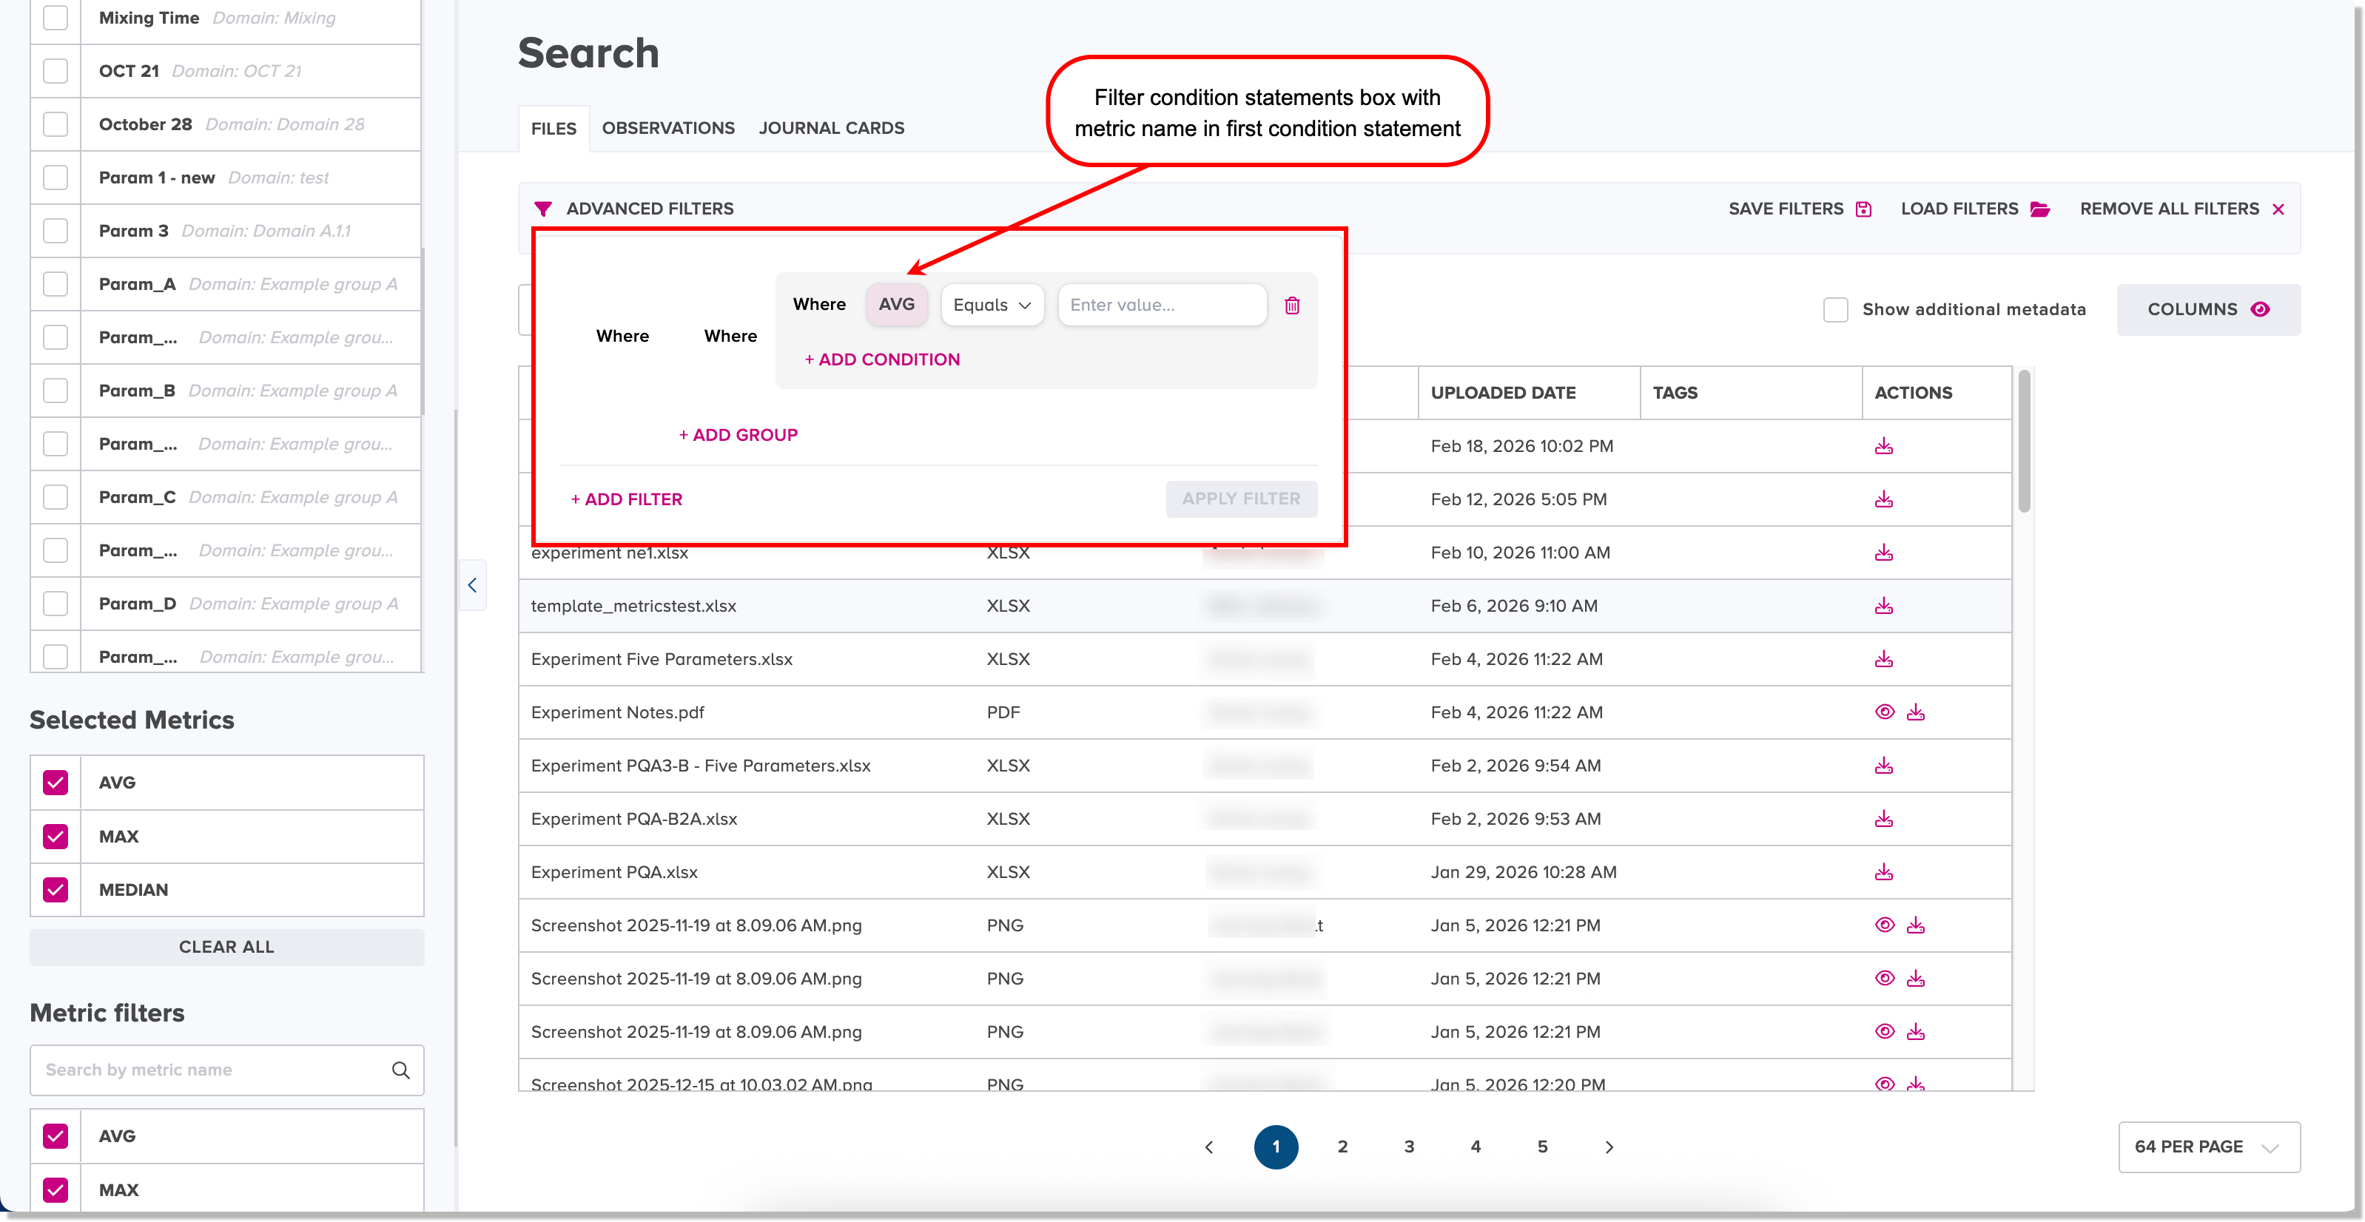The image size is (2365, 1222).
Task: Go to page 3
Action: point(1409,1147)
